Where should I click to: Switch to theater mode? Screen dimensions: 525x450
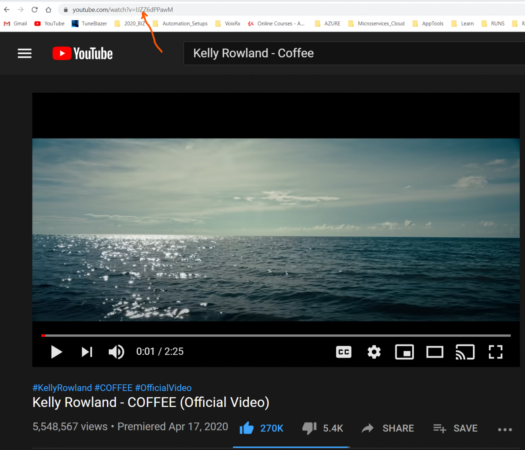click(x=435, y=352)
